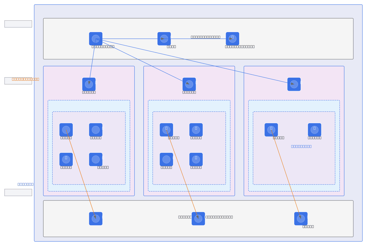Click the orange legend text on the left margin
The image size is (367, 246).
(25, 79)
